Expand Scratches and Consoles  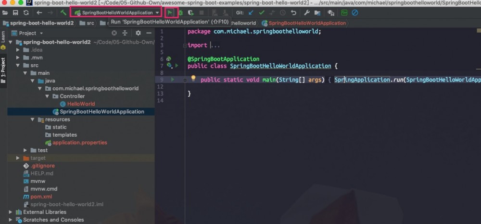point(11,219)
